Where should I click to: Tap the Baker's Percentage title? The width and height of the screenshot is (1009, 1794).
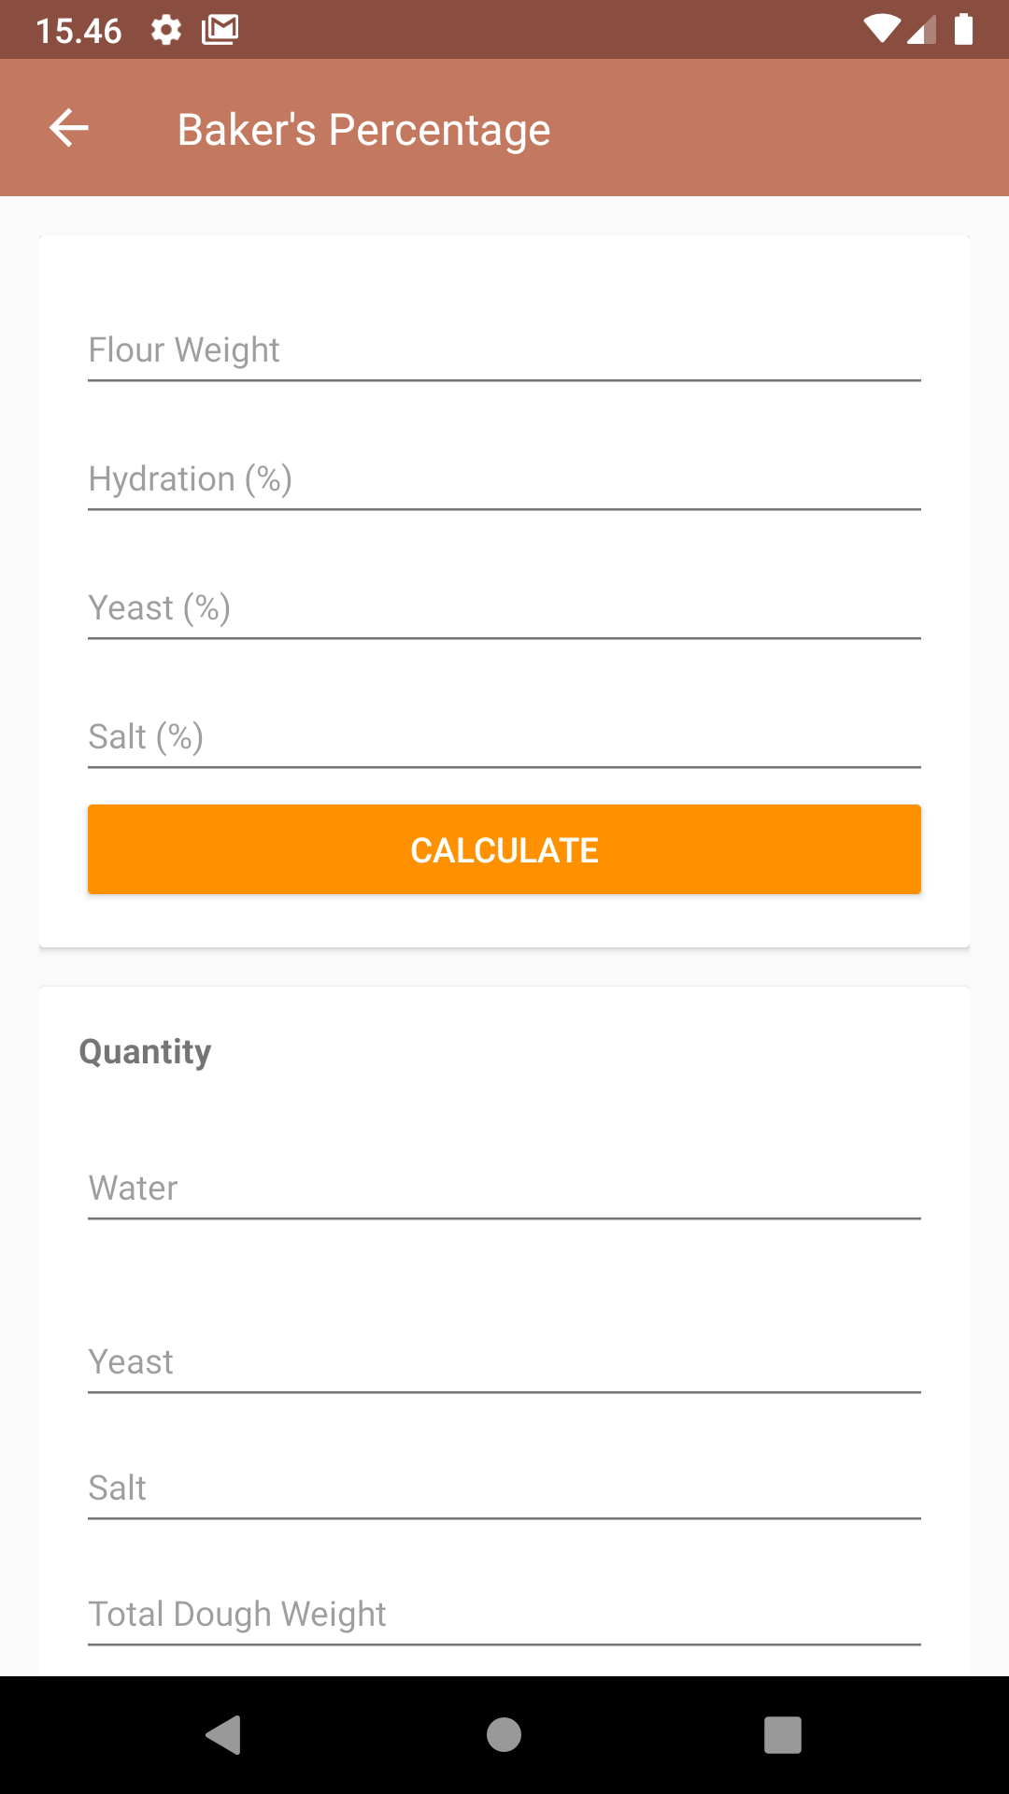pyautogui.click(x=364, y=130)
